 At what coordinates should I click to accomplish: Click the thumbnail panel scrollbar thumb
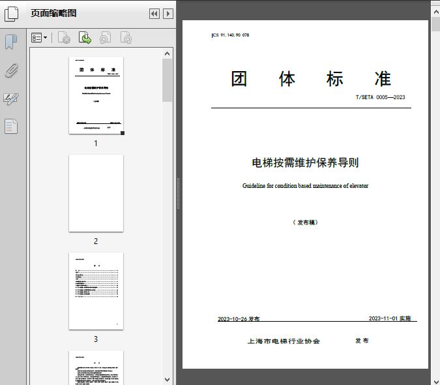point(168,80)
